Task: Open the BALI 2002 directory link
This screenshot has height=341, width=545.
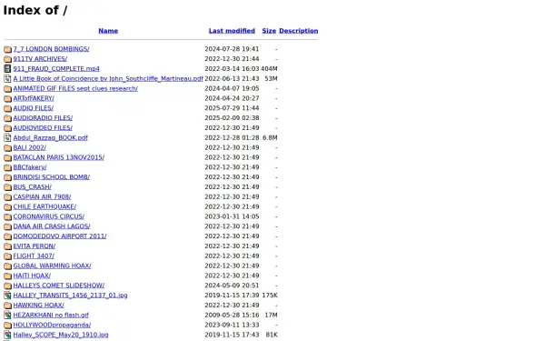Action: [x=30, y=147]
